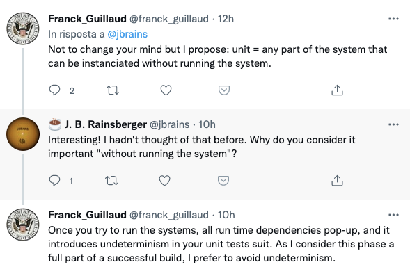Open J. B. Rainsberger's profile name
410x276 pixels.
105,124
